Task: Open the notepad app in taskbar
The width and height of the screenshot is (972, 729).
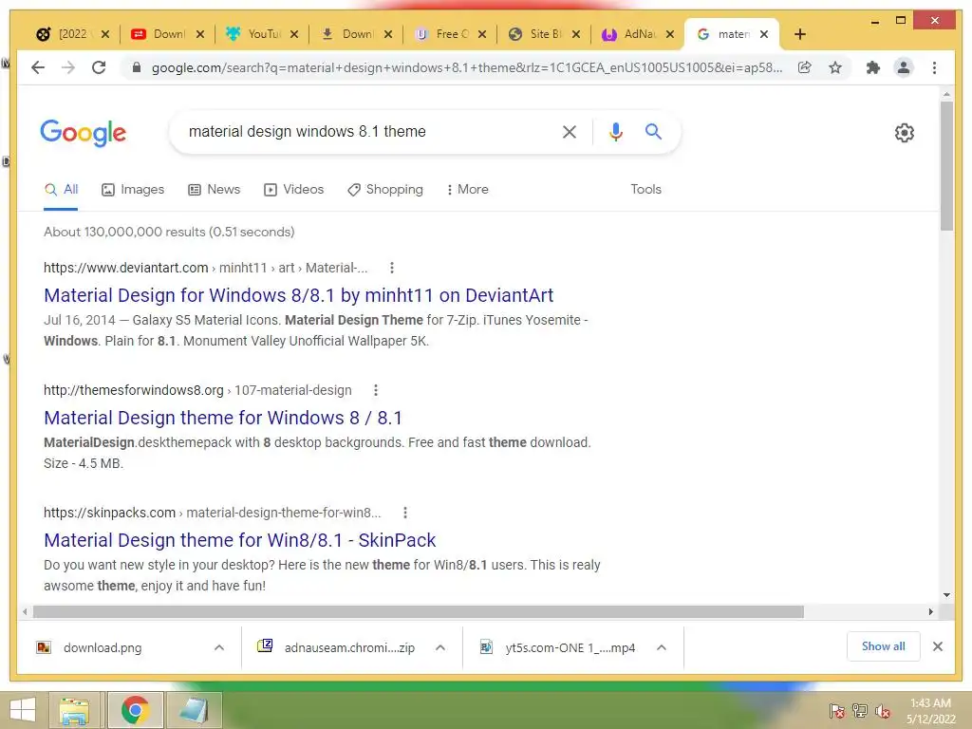Action: pos(194,710)
